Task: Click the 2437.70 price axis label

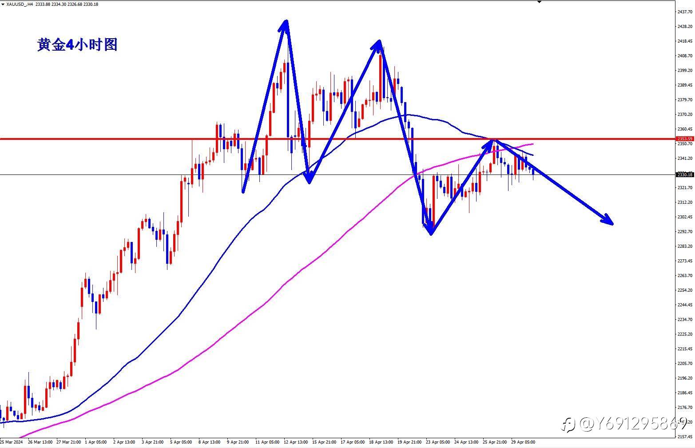Action: [685, 12]
